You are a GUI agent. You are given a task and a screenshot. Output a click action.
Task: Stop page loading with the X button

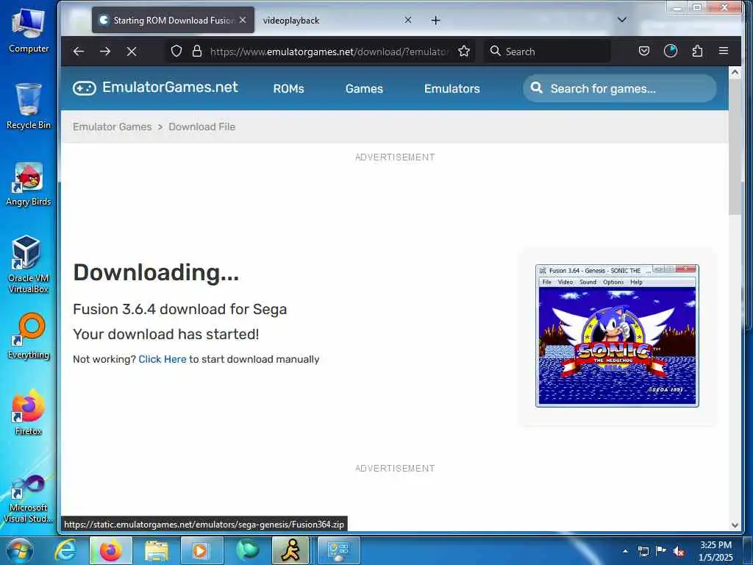click(x=132, y=51)
